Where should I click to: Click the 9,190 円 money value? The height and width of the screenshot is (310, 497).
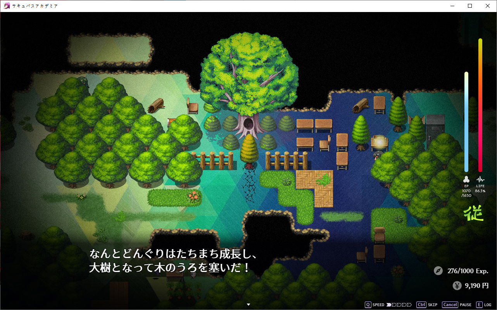click(x=476, y=286)
